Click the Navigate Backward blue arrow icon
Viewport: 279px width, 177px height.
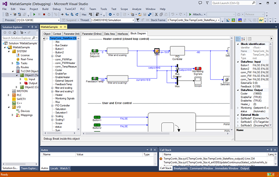point(110,14)
